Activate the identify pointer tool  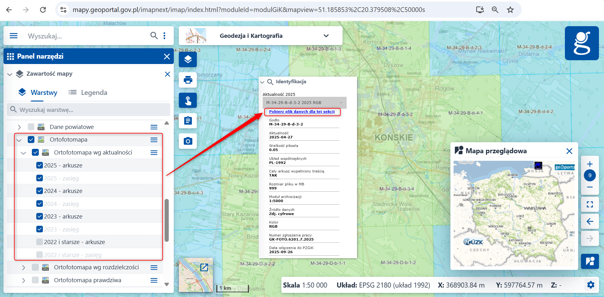(x=188, y=101)
